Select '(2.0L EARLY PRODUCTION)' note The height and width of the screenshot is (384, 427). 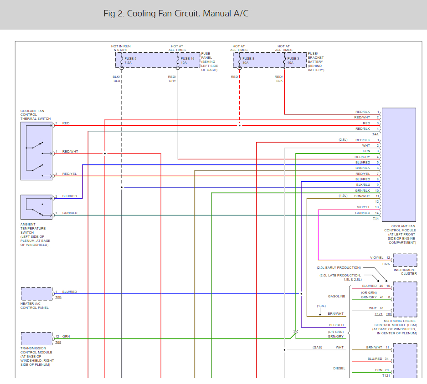tap(339, 268)
